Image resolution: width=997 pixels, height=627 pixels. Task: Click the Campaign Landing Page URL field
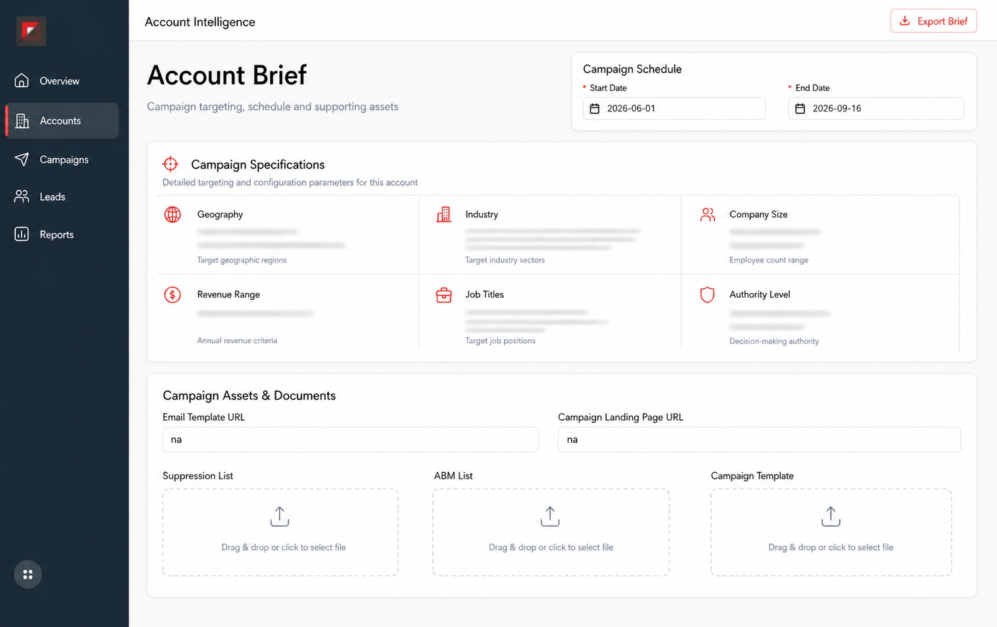click(759, 440)
